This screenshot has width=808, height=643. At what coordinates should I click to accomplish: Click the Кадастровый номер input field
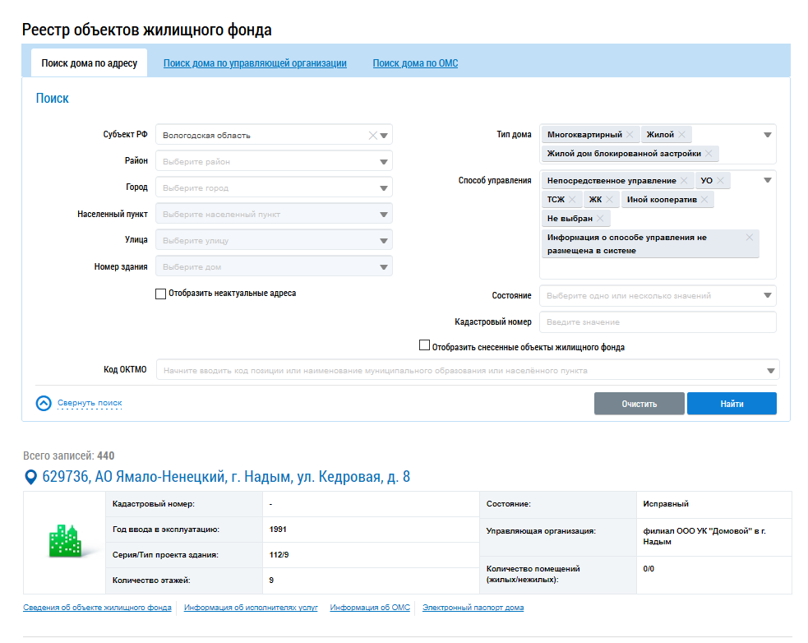(x=658, y=322)
